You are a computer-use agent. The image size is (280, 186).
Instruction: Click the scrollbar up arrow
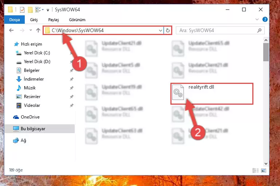(x=266, y=40)
